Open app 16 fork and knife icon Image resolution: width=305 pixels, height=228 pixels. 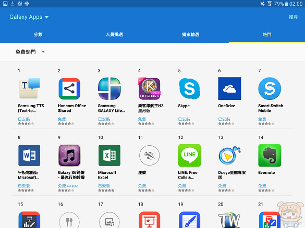coord(69,220)
